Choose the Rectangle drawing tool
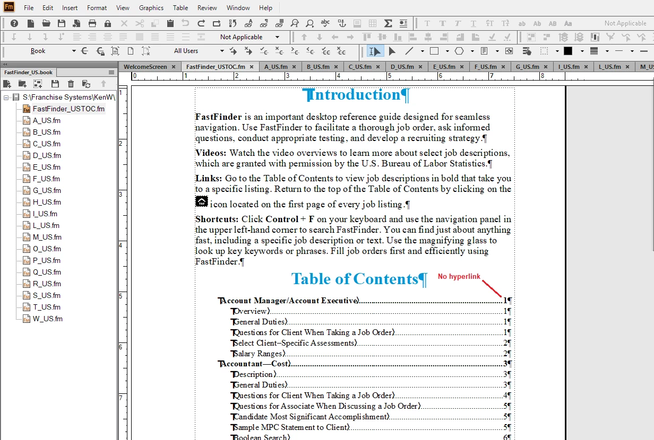Viewport: 654px width, 440px height. 434,51
